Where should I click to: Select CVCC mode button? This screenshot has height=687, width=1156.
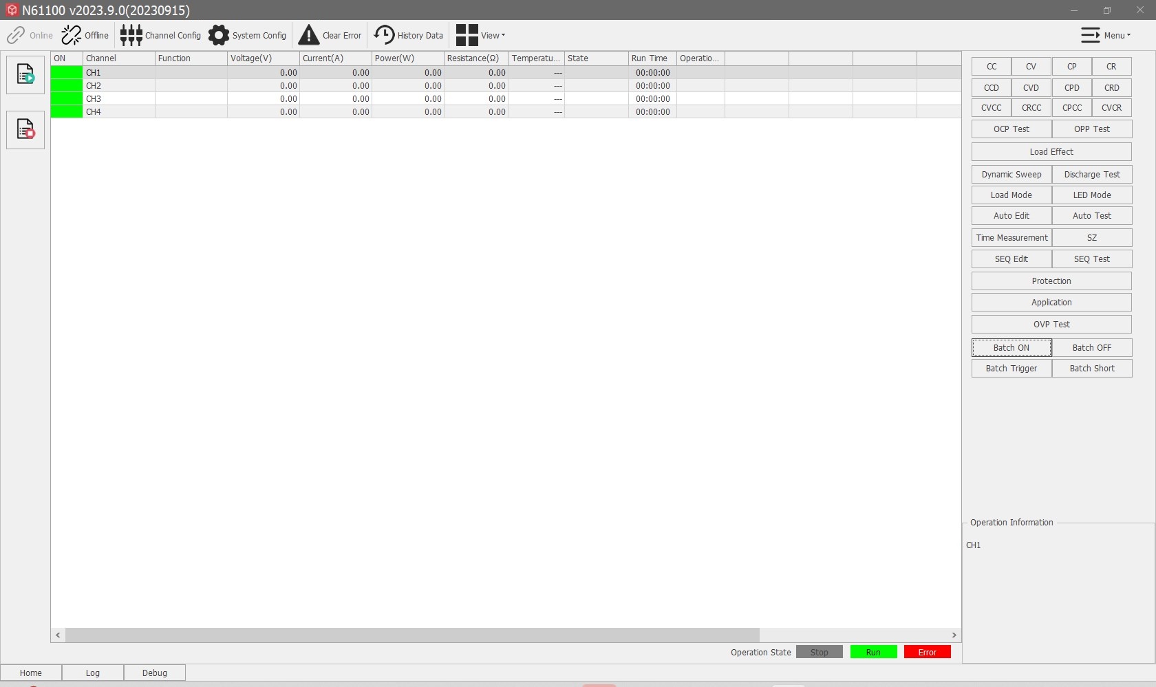[x=992, y=108]
